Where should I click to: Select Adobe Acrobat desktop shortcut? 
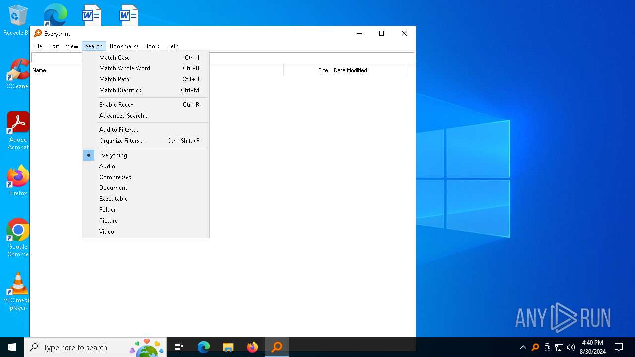point(18,131)
